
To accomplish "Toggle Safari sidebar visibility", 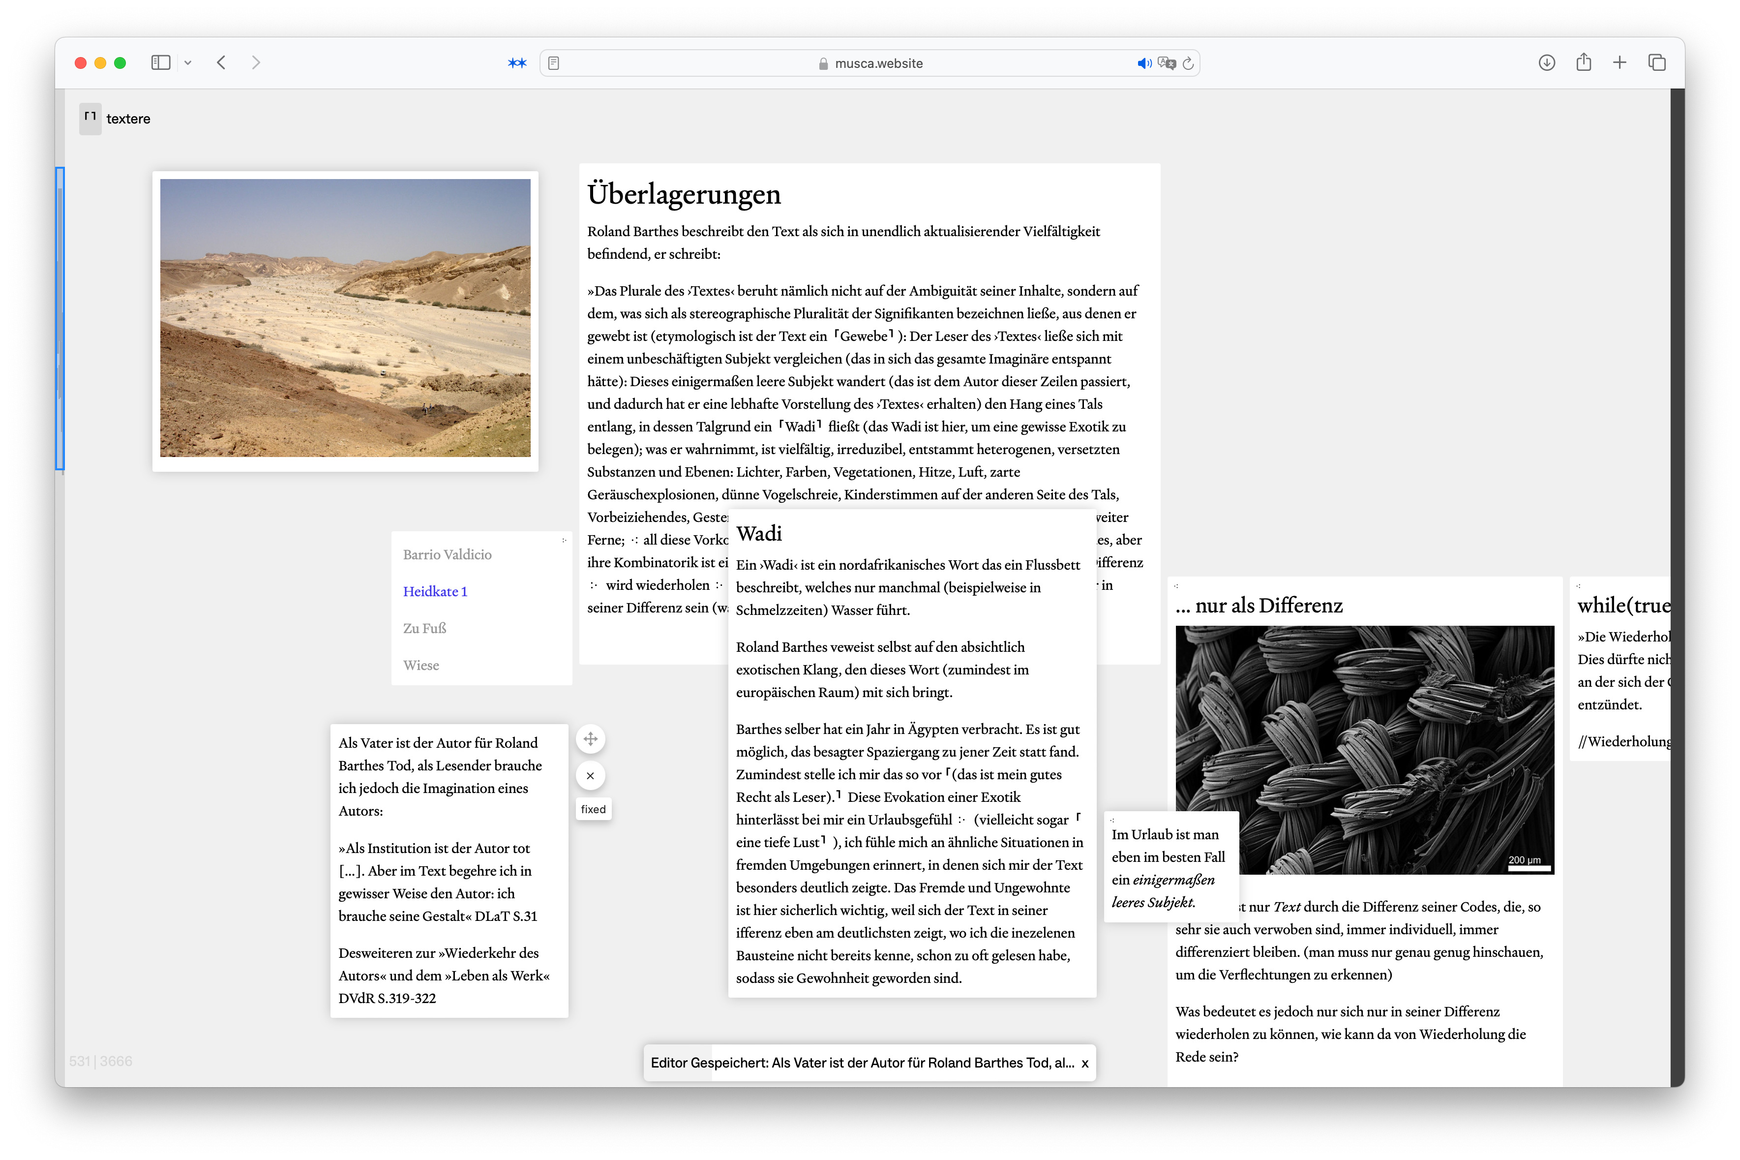I will tap(160, 63).
